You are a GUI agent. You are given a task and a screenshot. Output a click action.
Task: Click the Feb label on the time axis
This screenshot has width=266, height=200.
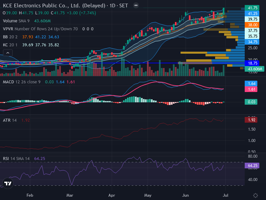(30, 195)
